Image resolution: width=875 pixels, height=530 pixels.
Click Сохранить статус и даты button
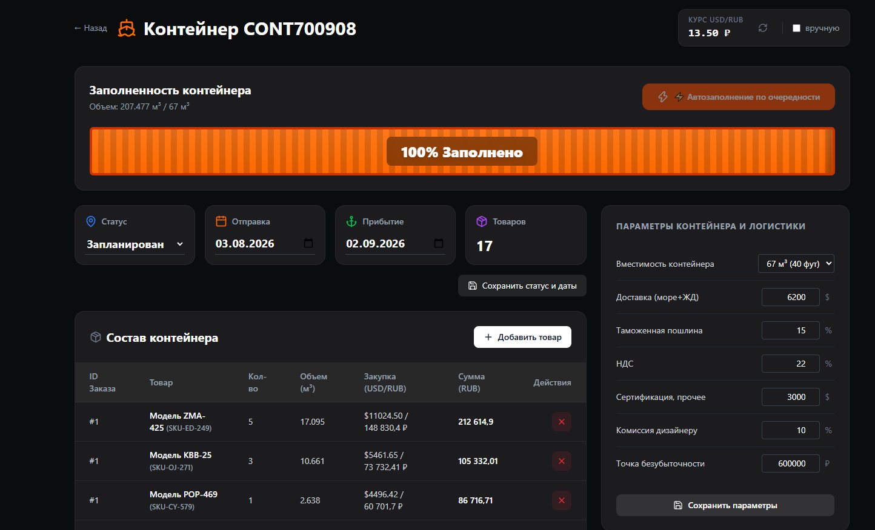pos(522,286)
